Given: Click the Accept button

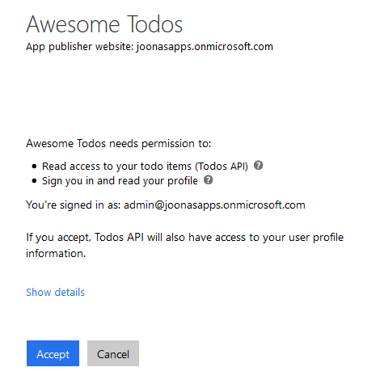Looking at the screenshot, I should (53, 353).
